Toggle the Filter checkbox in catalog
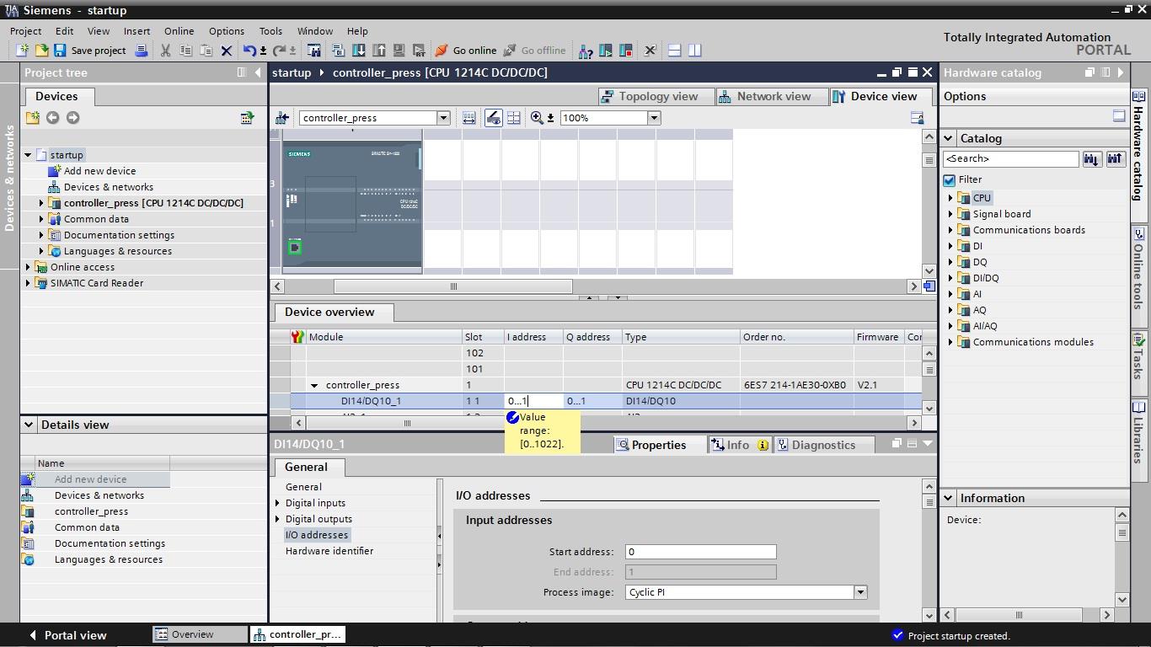The width and height of the screenshot is (1151, 647). (x=950, y=179)
